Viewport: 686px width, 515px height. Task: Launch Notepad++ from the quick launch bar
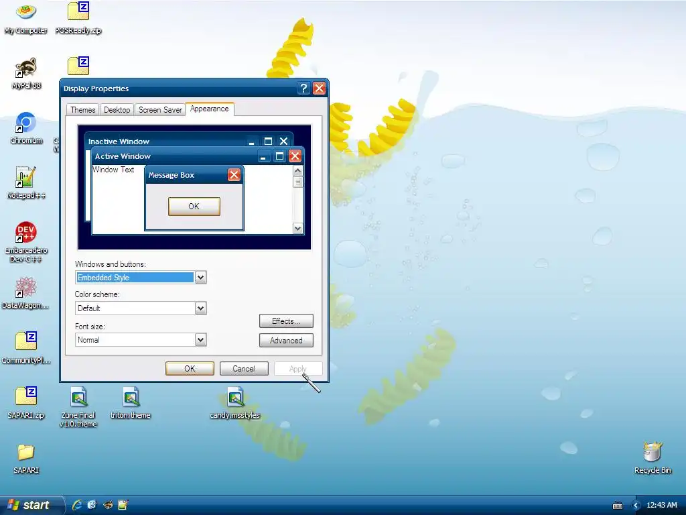tap(123, 505)
